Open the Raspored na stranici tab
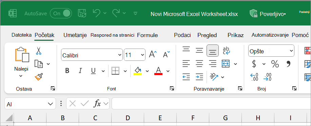This screenshot has width=311, height=126. click(x=113, y=35)
